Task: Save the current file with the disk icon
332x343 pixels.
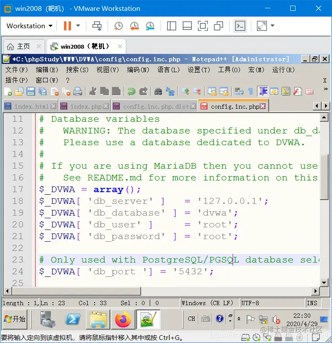Action: [x=31, y=91]
